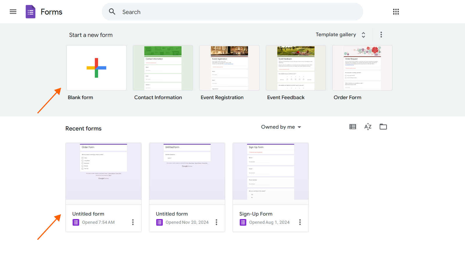Click the Opened 7:54 AM text
This screenshot has width=465, height=262.
click(98, 222)
